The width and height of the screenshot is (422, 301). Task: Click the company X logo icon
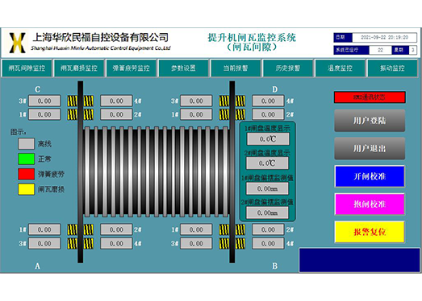18,43
